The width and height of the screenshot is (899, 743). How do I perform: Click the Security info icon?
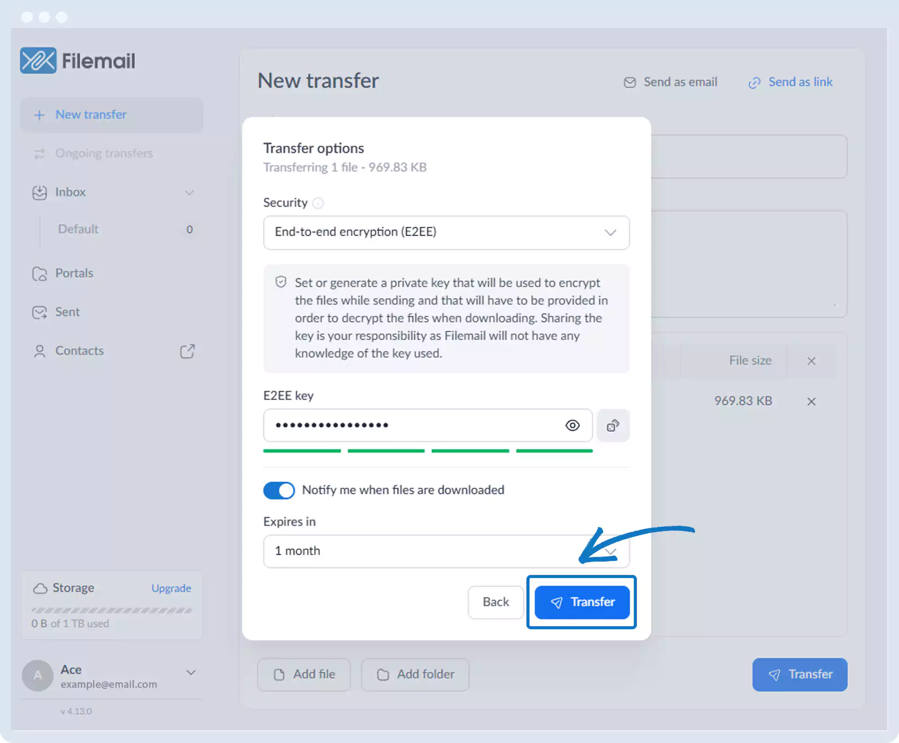318,203
